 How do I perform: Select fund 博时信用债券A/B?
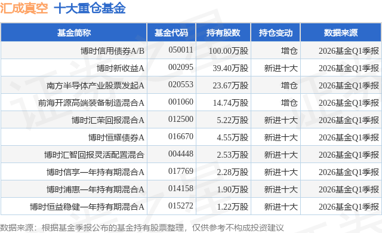(112, 51)
